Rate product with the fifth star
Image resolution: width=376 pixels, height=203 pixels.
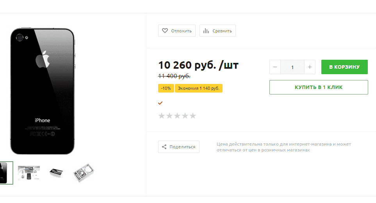tap(193, 116)
